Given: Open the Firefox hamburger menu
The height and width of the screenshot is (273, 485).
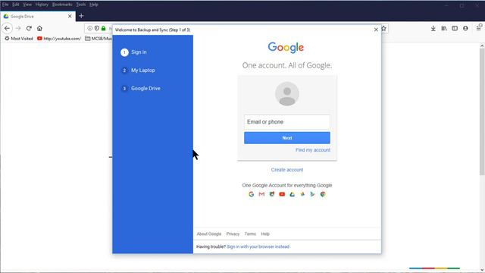Looking at the screenshot, I should [478, 29].
